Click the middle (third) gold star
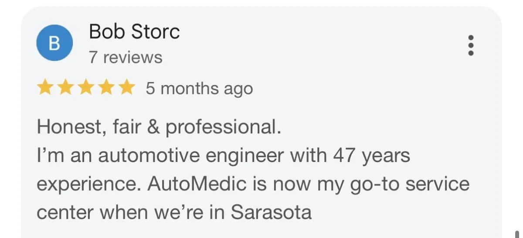Viewport: 523px width, 238px height. coord(86,88)
